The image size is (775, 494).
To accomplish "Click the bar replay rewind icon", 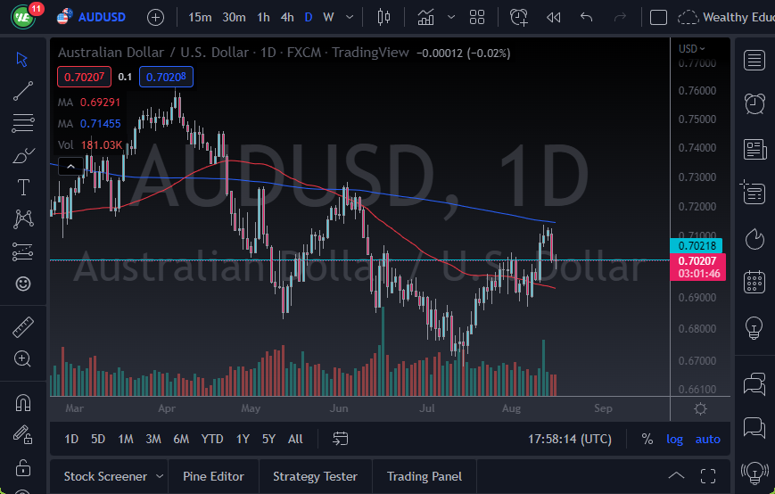I will (x=553, y=17).
